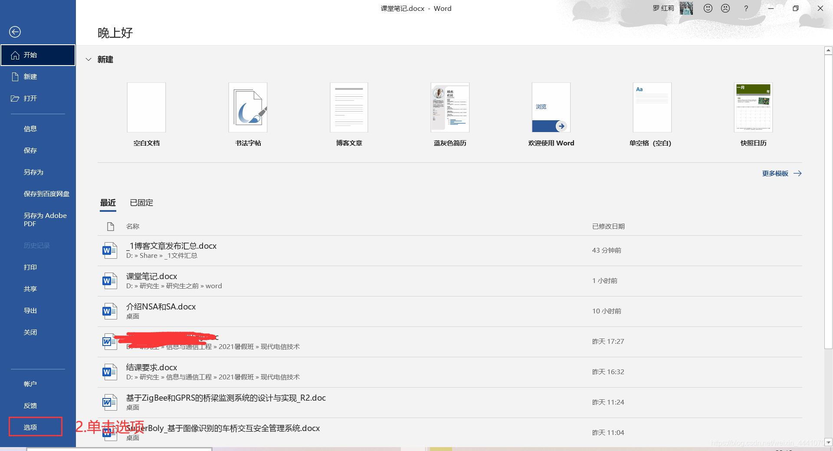
Task: Open the 反馈 page
Action: click(38, 406)
